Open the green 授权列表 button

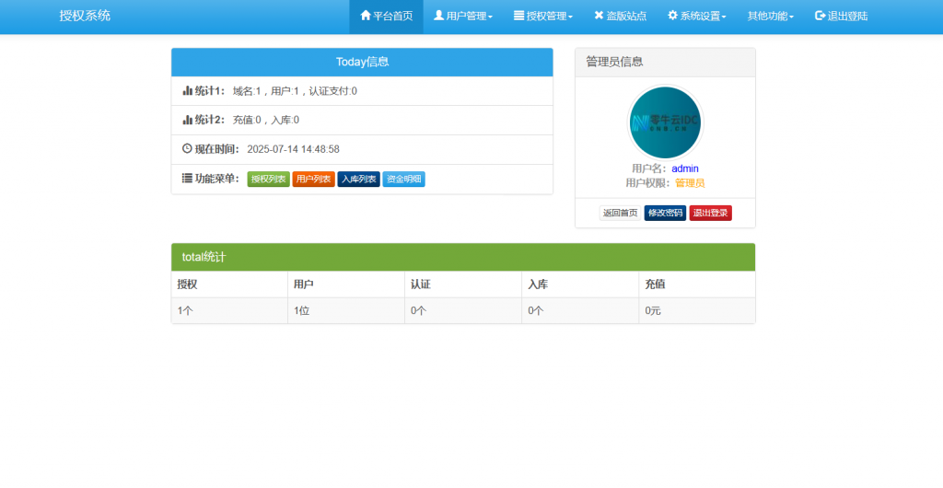pos(268,180)
